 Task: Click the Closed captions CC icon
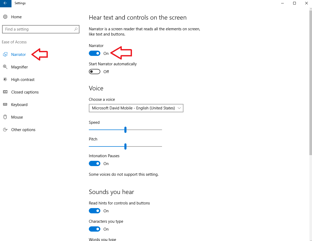(5, 92)
